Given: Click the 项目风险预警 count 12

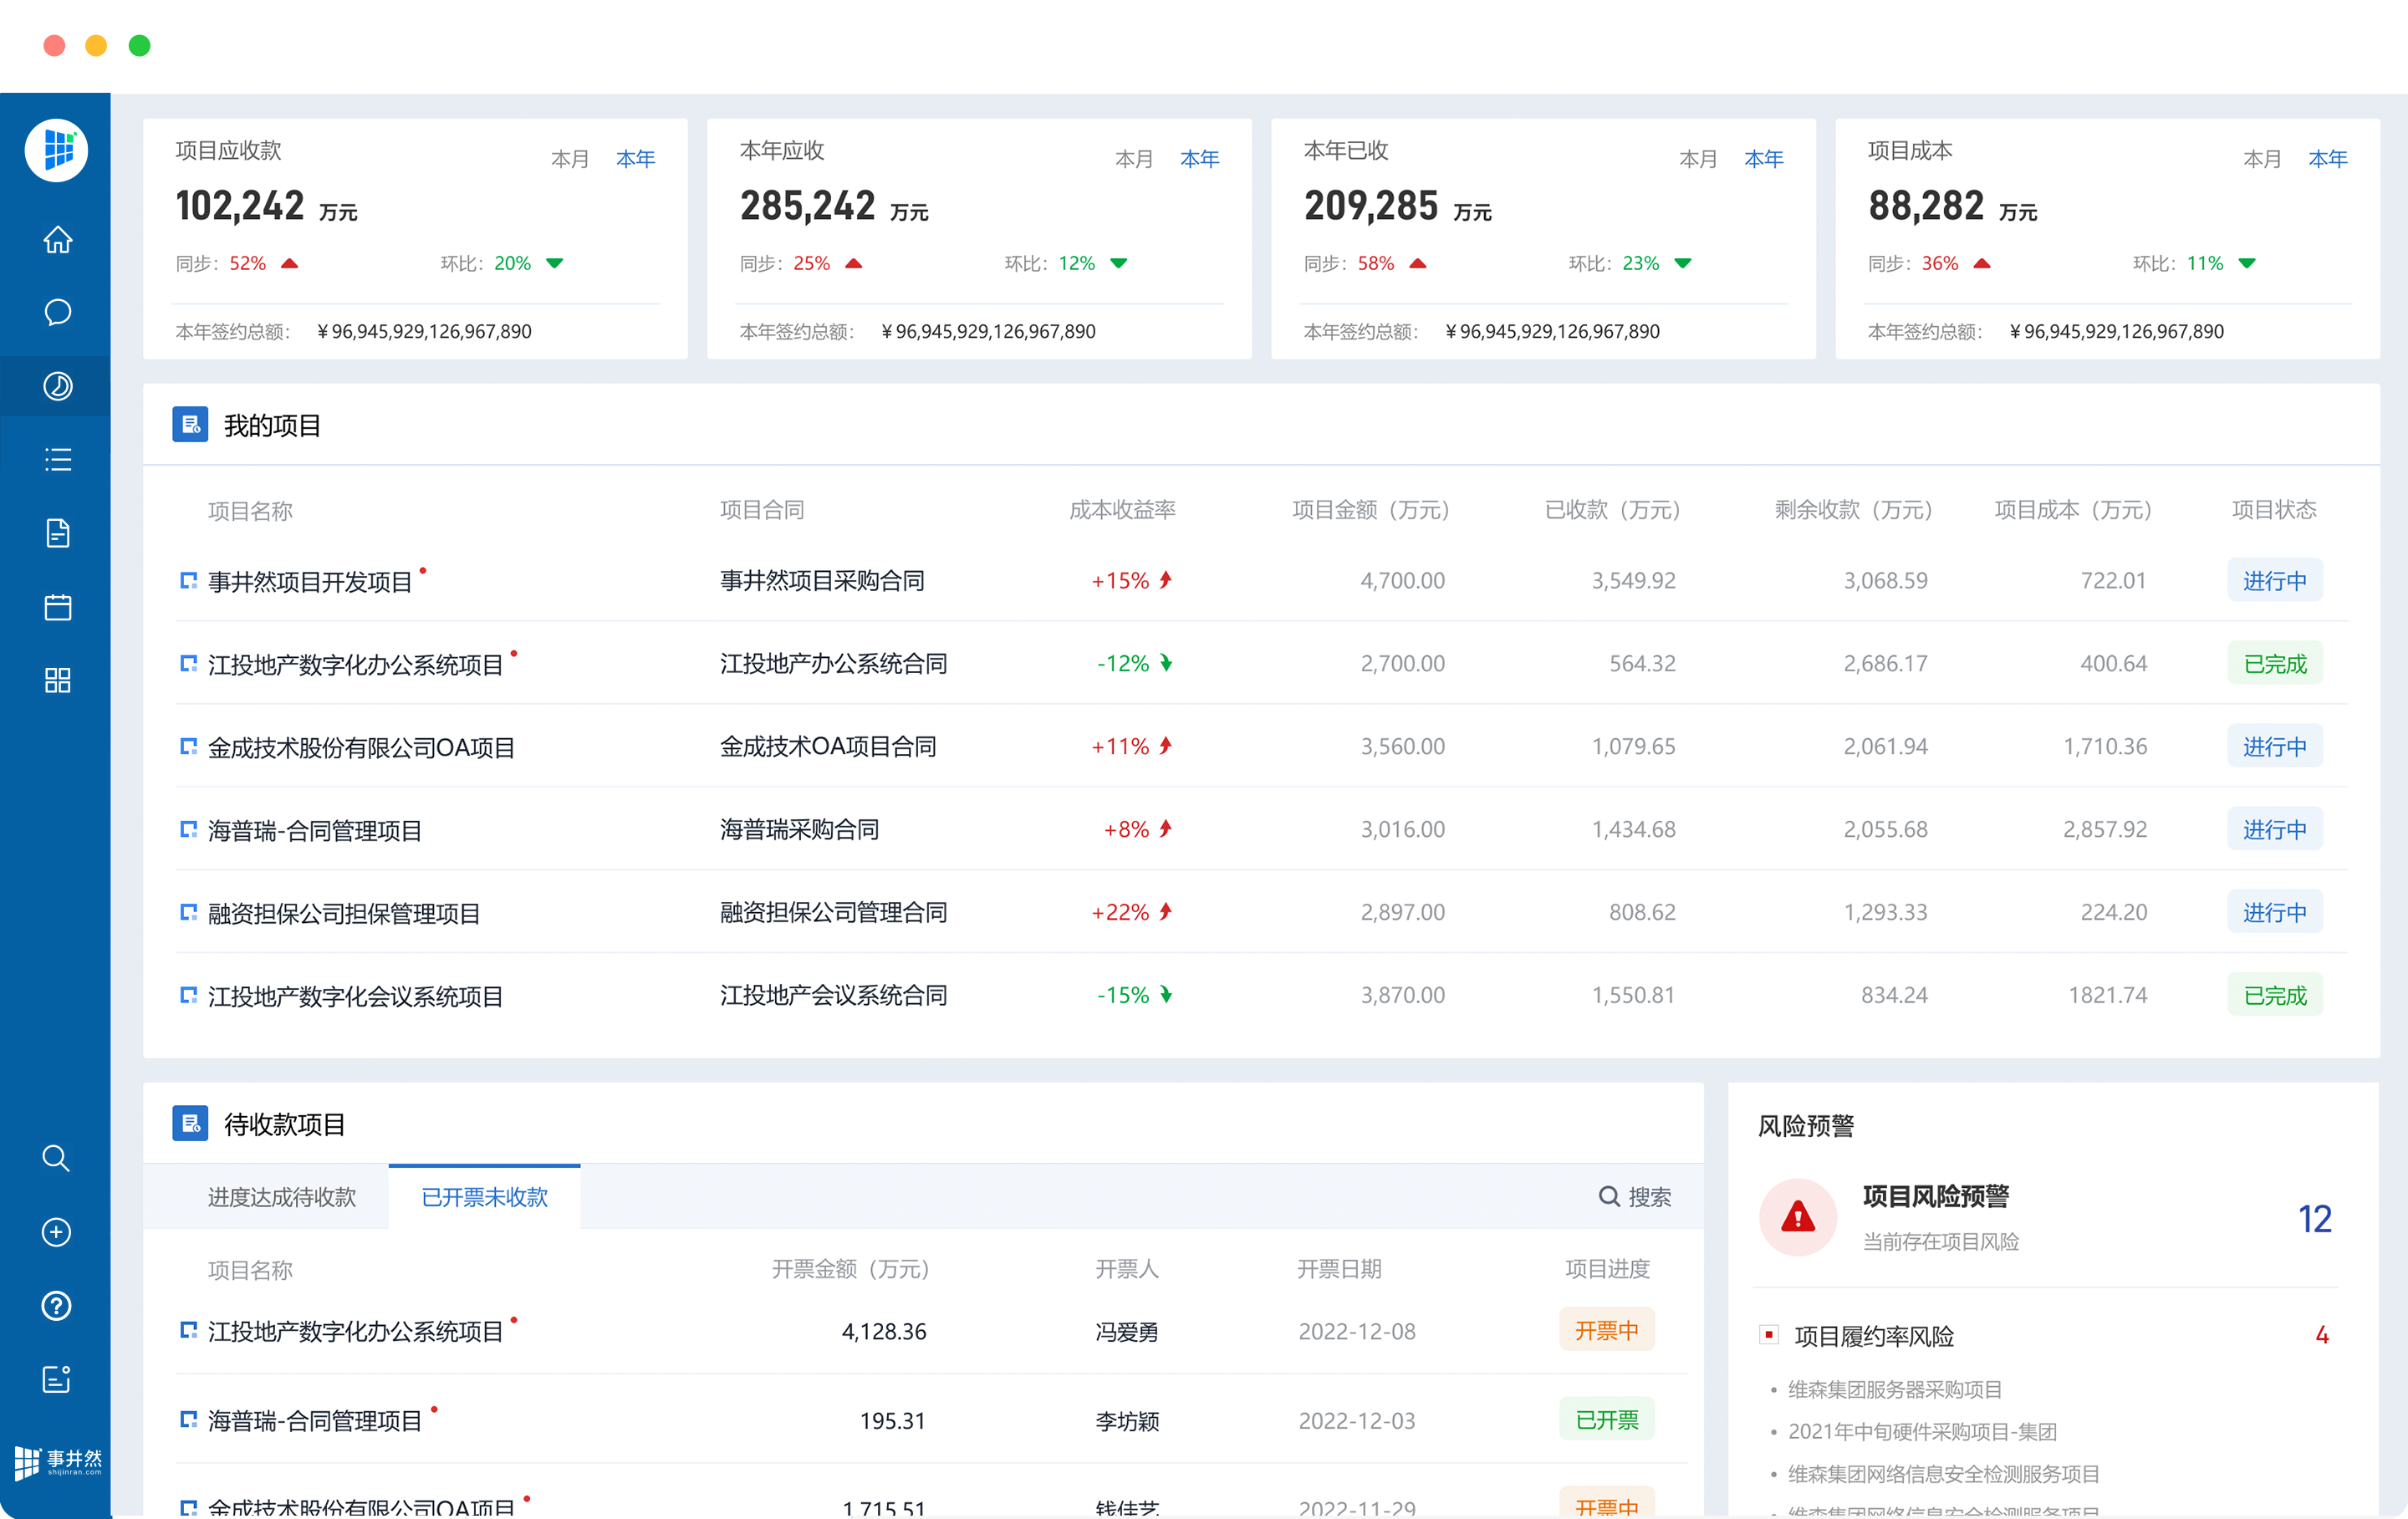Looking at the screenshot, I should (2314, 1219).
